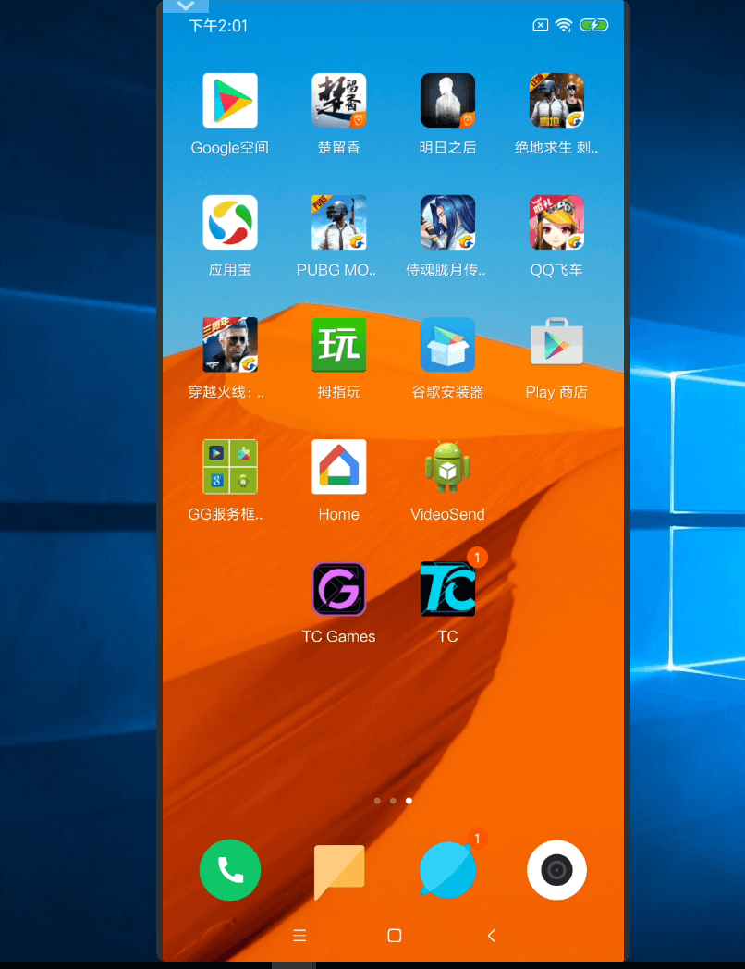Open 穿越火线 game icon
Screen dimensions: 745x969
(230, 344)
